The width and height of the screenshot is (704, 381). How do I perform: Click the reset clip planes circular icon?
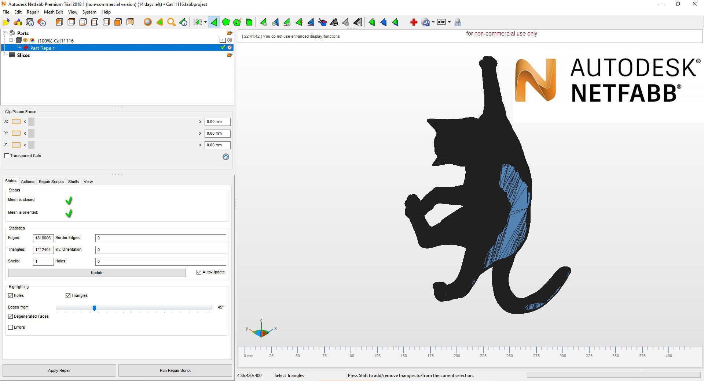click(x=226, y=157)
